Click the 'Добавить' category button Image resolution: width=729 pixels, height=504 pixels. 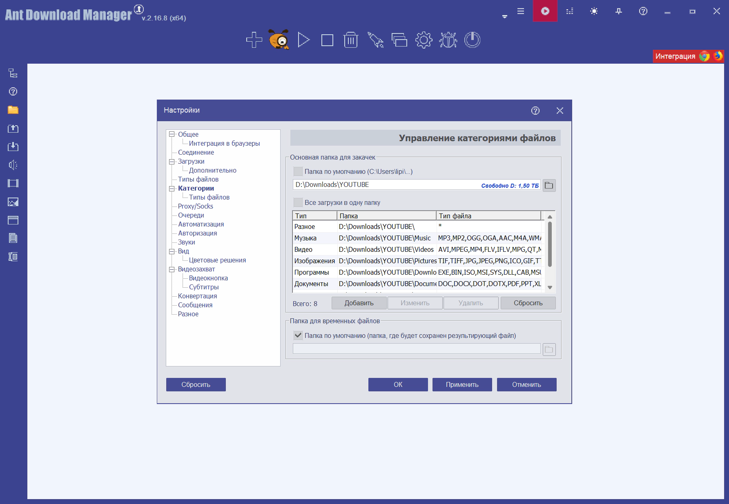pos(359,303)
